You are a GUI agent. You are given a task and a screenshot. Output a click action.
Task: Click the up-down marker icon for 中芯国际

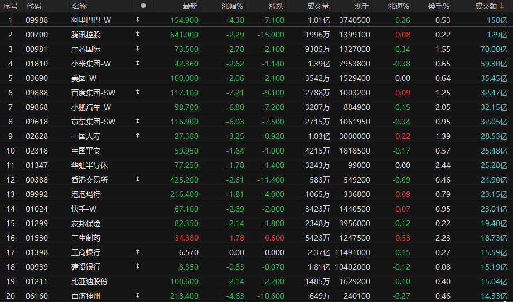138,49
